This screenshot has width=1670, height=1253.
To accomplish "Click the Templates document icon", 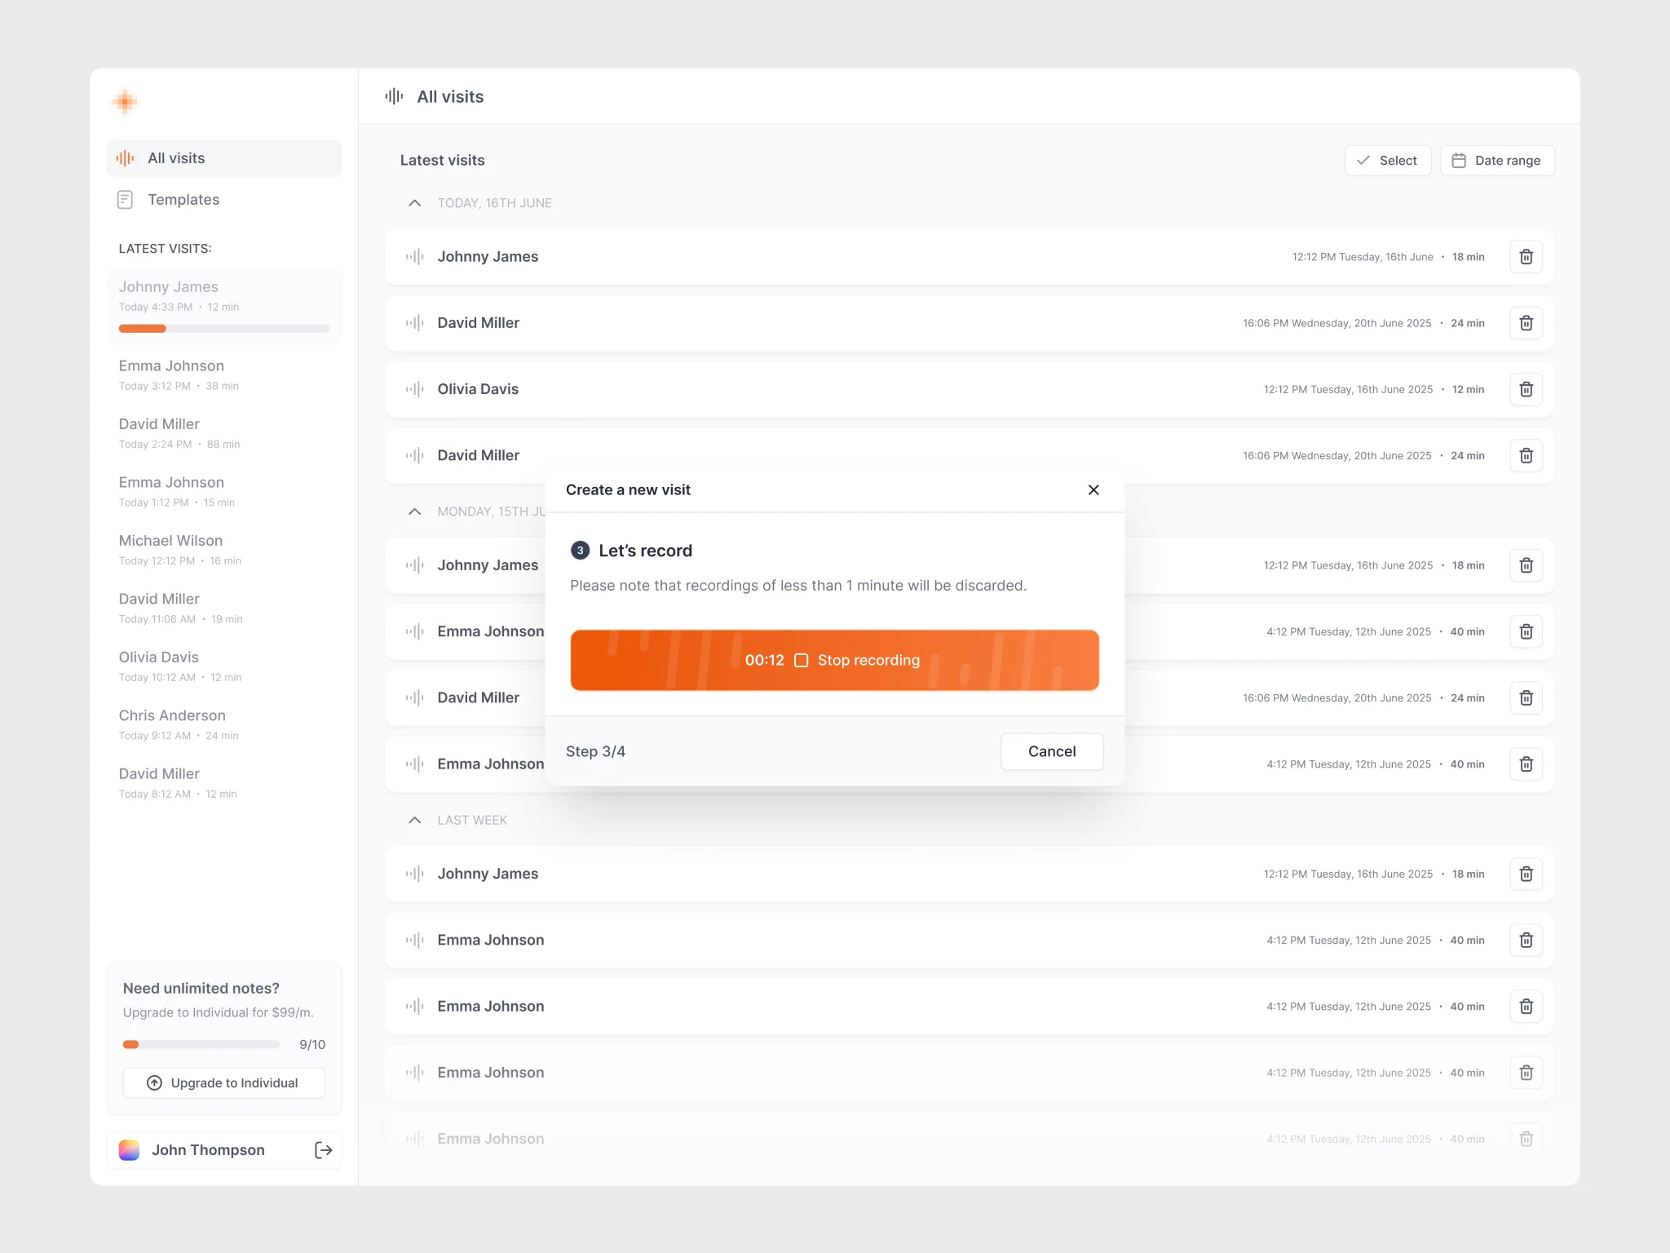I will point(125,200).
